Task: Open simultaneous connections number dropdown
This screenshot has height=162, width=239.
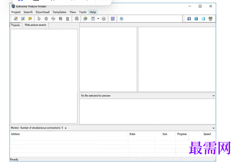Action: click(66, 128)
